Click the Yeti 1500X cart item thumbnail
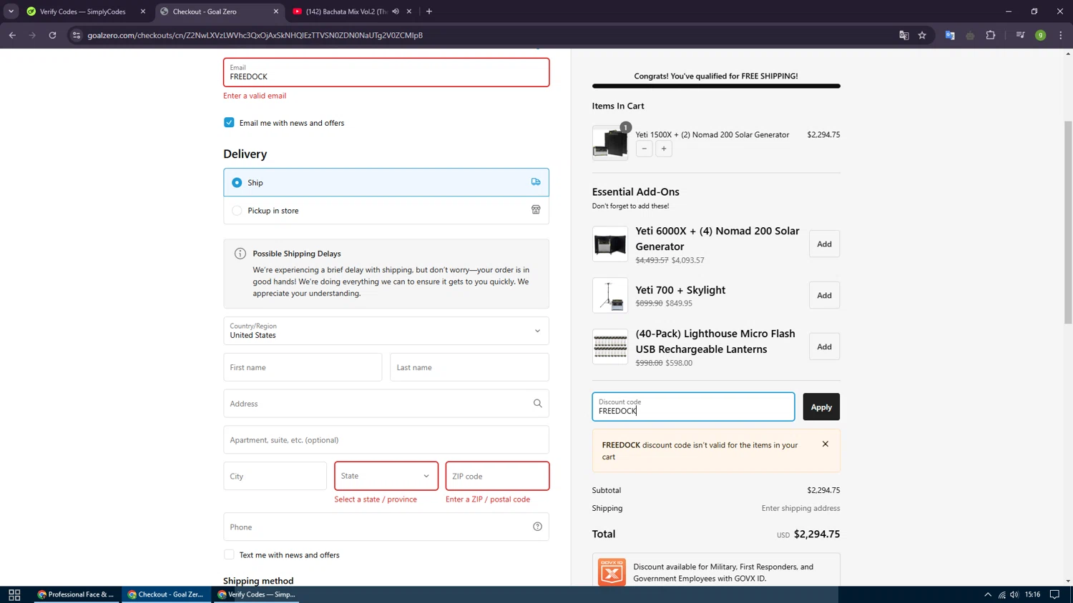 (x=610, y=143)
